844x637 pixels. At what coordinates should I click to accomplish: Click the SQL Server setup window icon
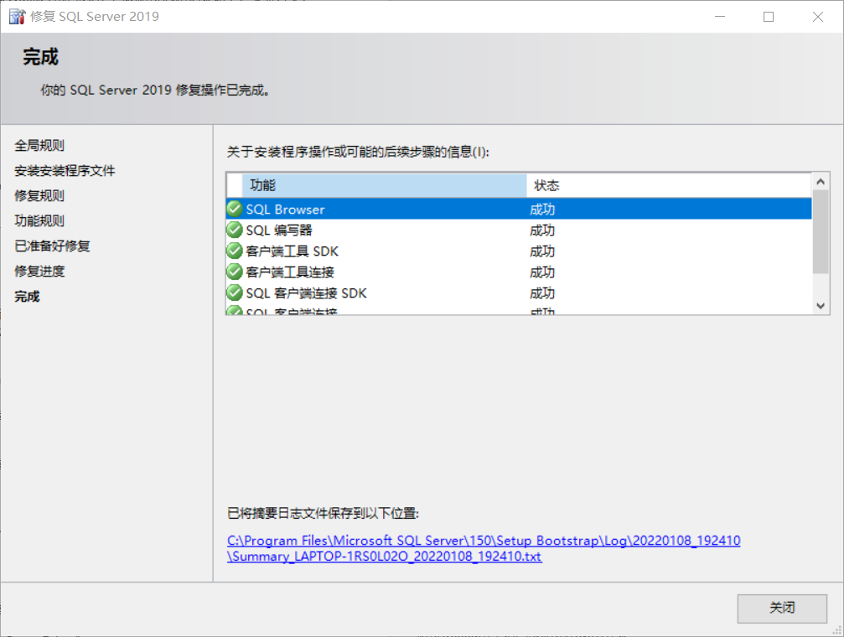point(17,17)
